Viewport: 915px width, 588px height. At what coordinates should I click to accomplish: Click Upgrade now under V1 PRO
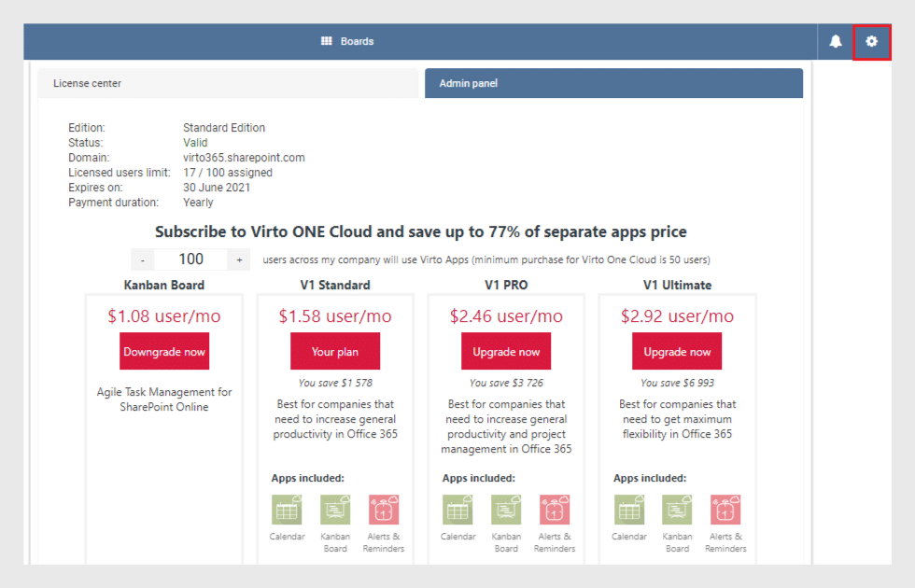pyautogui.click(x=506, y=351)
